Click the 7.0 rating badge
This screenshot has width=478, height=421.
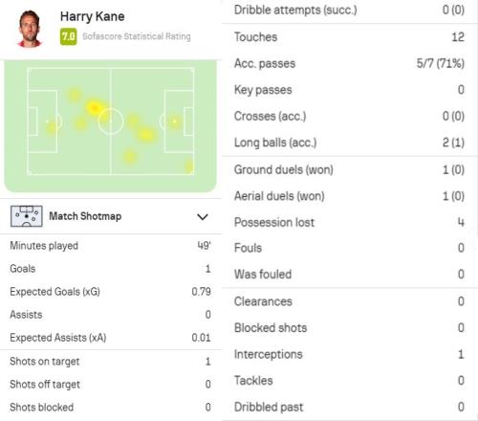[x=68, y=36]
